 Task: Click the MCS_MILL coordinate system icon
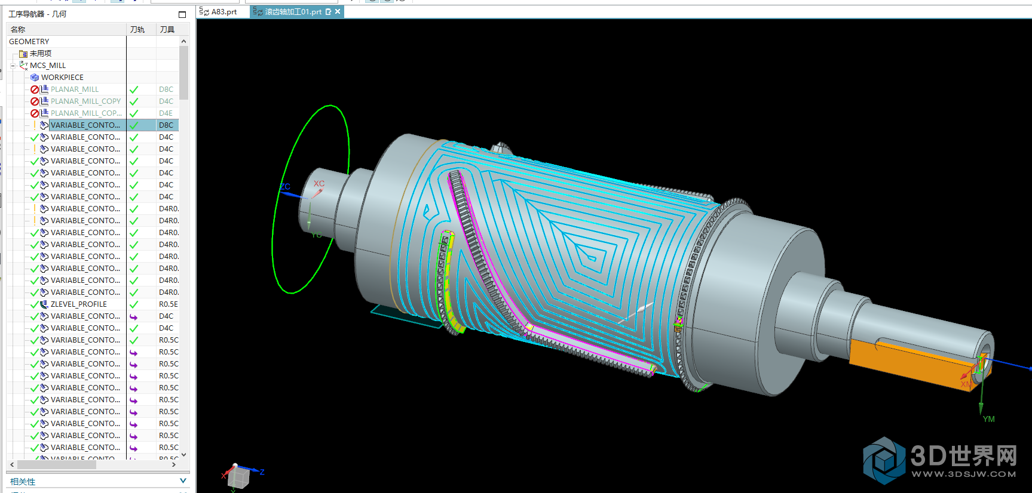pyautogui.click(x=23, y=65)
